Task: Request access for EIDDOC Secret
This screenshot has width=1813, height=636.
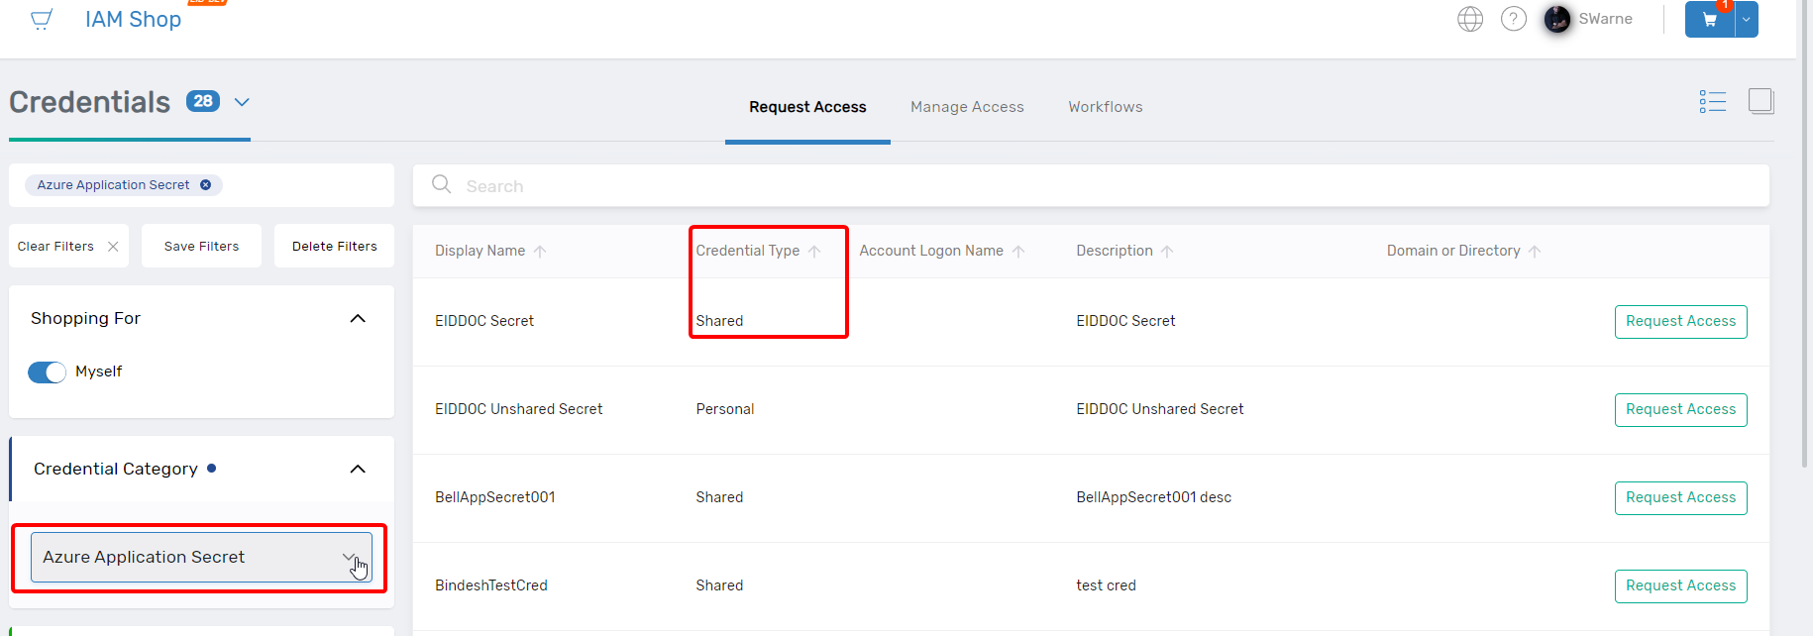Action: point(1680,321)
